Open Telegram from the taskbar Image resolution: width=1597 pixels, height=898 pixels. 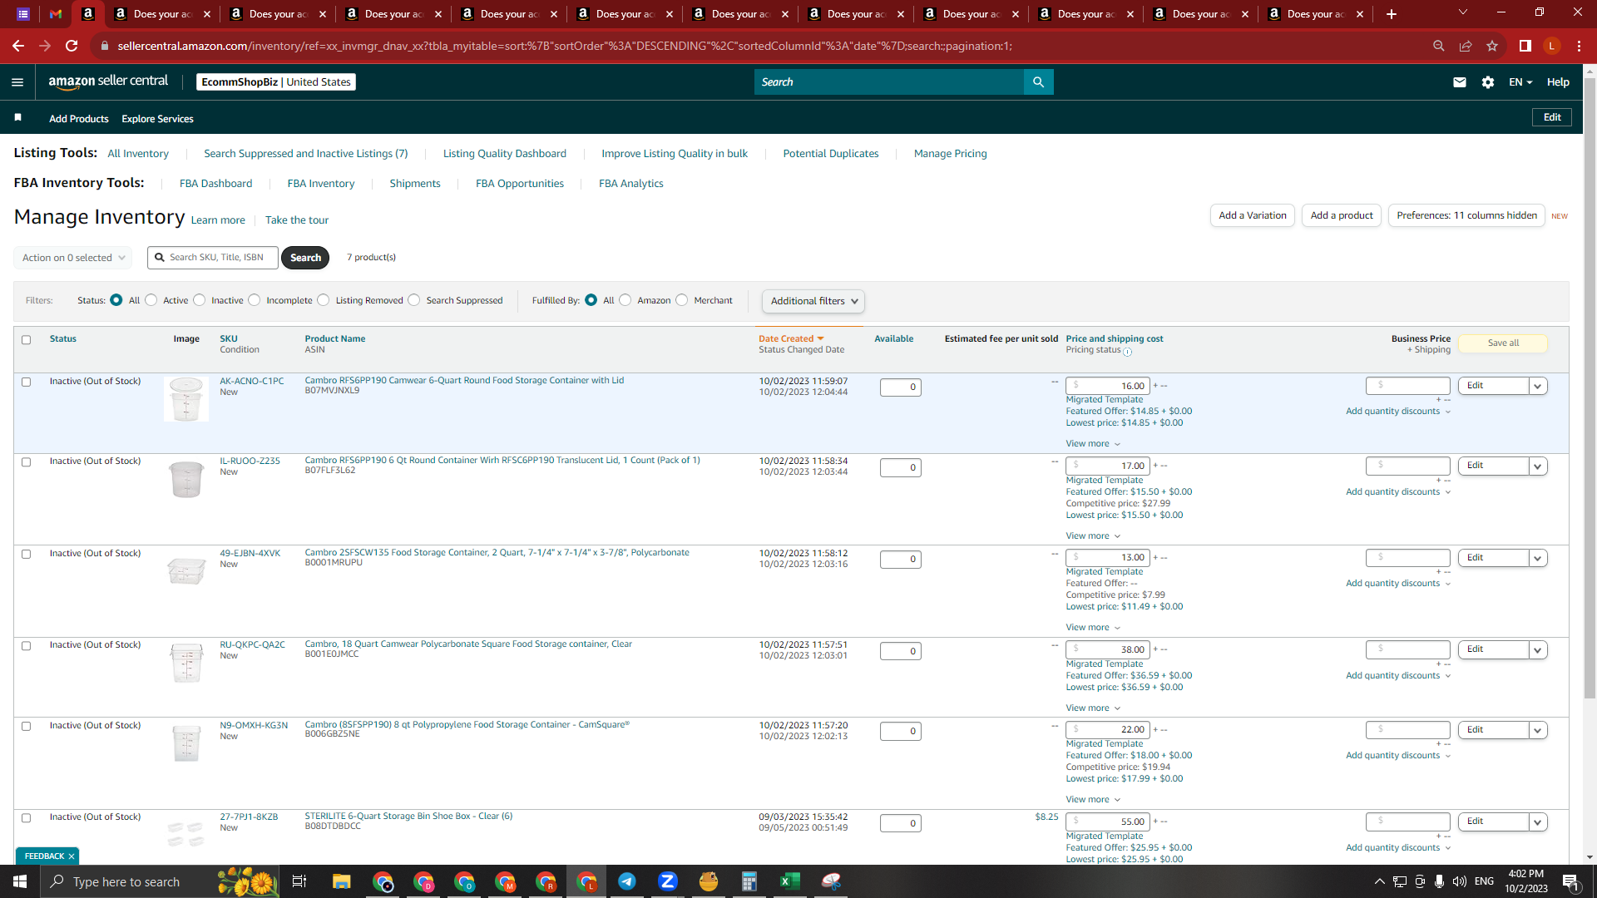click(627, 881)
